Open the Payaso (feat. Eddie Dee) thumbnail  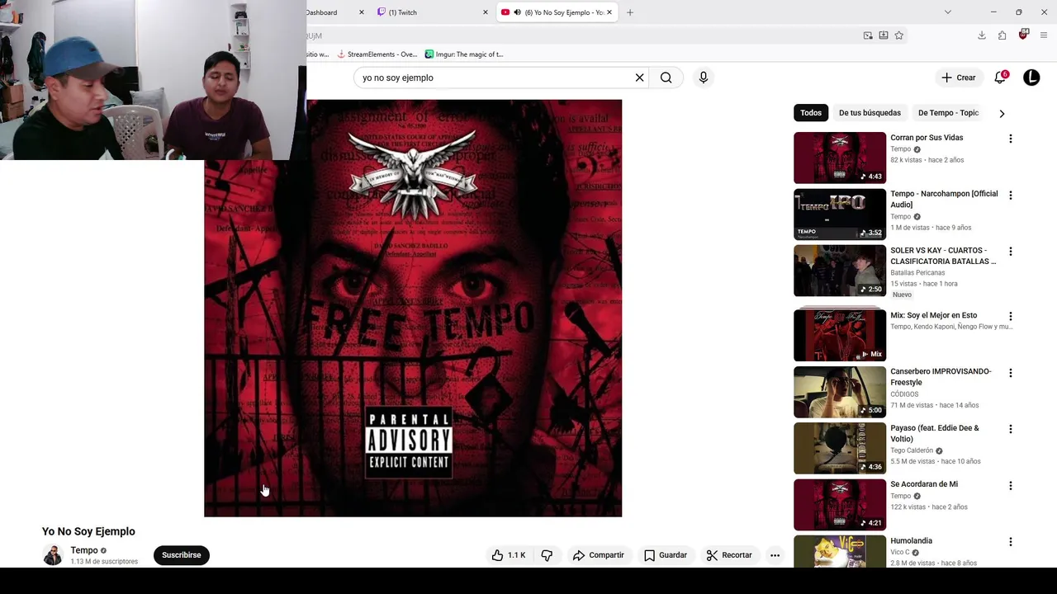[840, 449]
